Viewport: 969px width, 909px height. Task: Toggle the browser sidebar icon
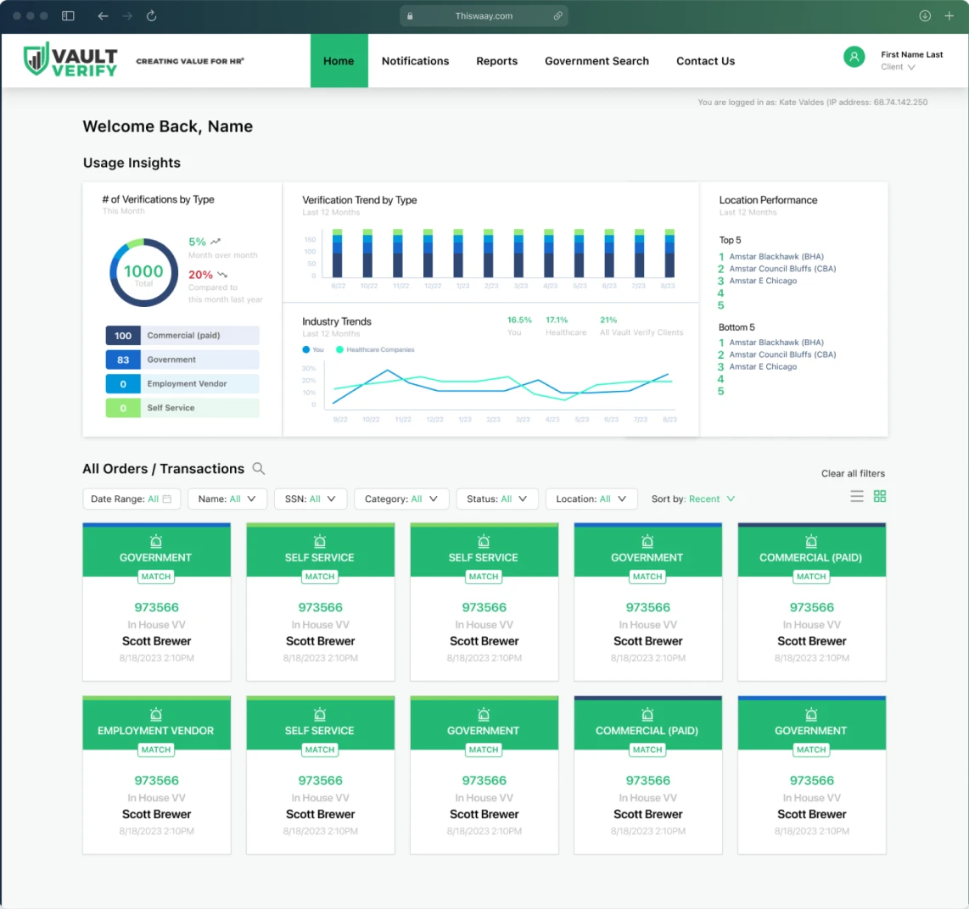coord(69,16)
